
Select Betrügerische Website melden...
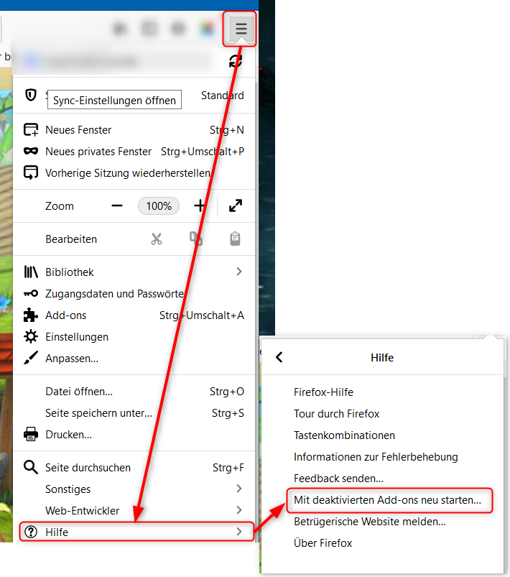click(382, 522)
